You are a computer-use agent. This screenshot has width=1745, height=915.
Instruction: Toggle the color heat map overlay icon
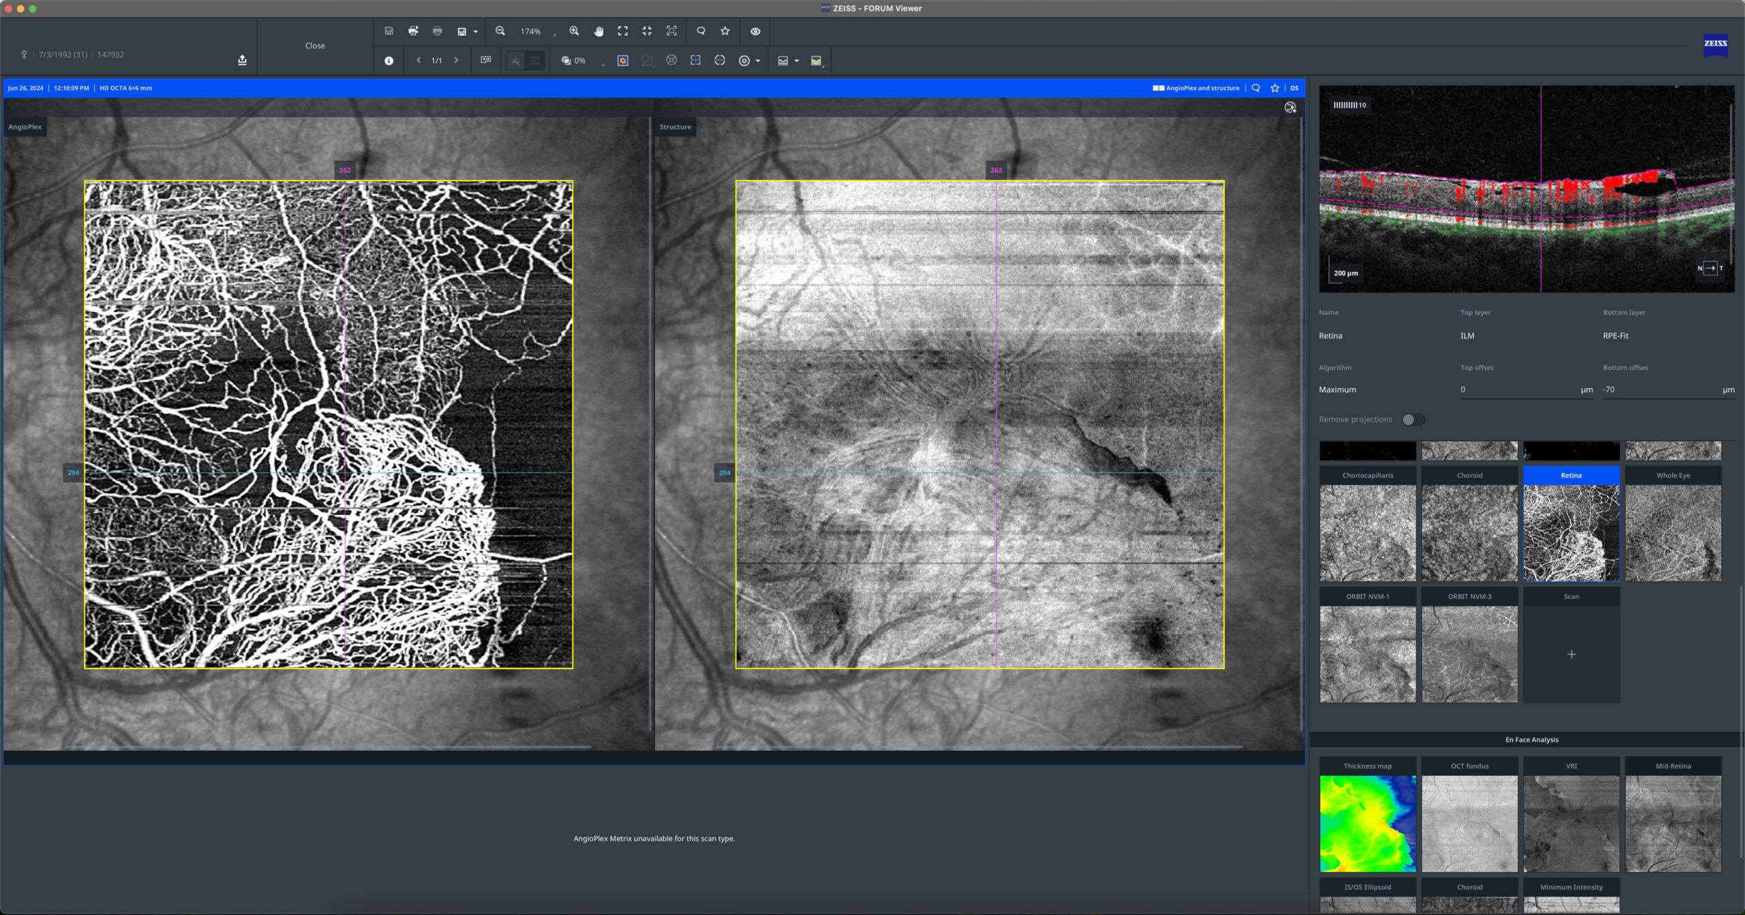pos(622,61)
